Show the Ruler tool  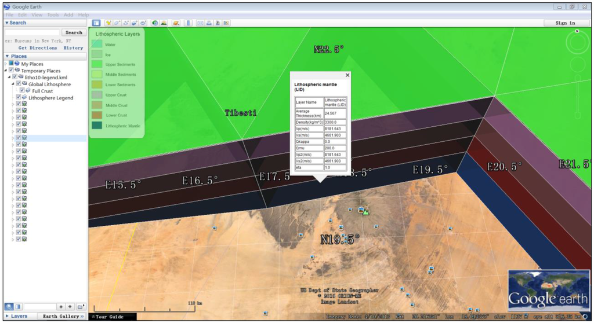pyautogui.click(x=189, y=23)
